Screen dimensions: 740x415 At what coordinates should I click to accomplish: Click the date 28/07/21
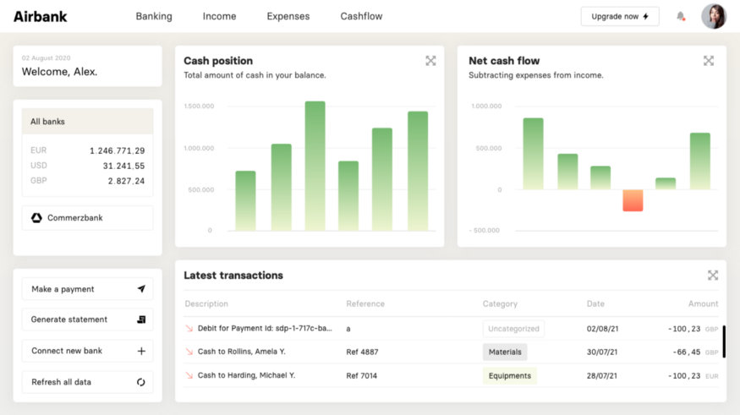pos(601,376)
